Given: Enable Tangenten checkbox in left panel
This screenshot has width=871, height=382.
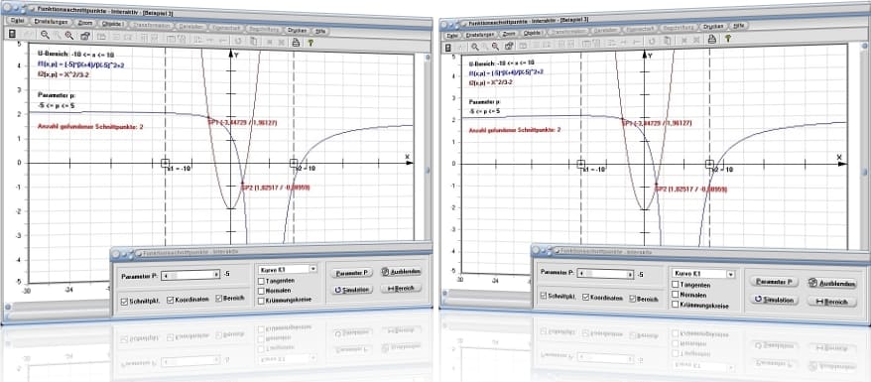Looking at the screenshot, I should (261, 281).
